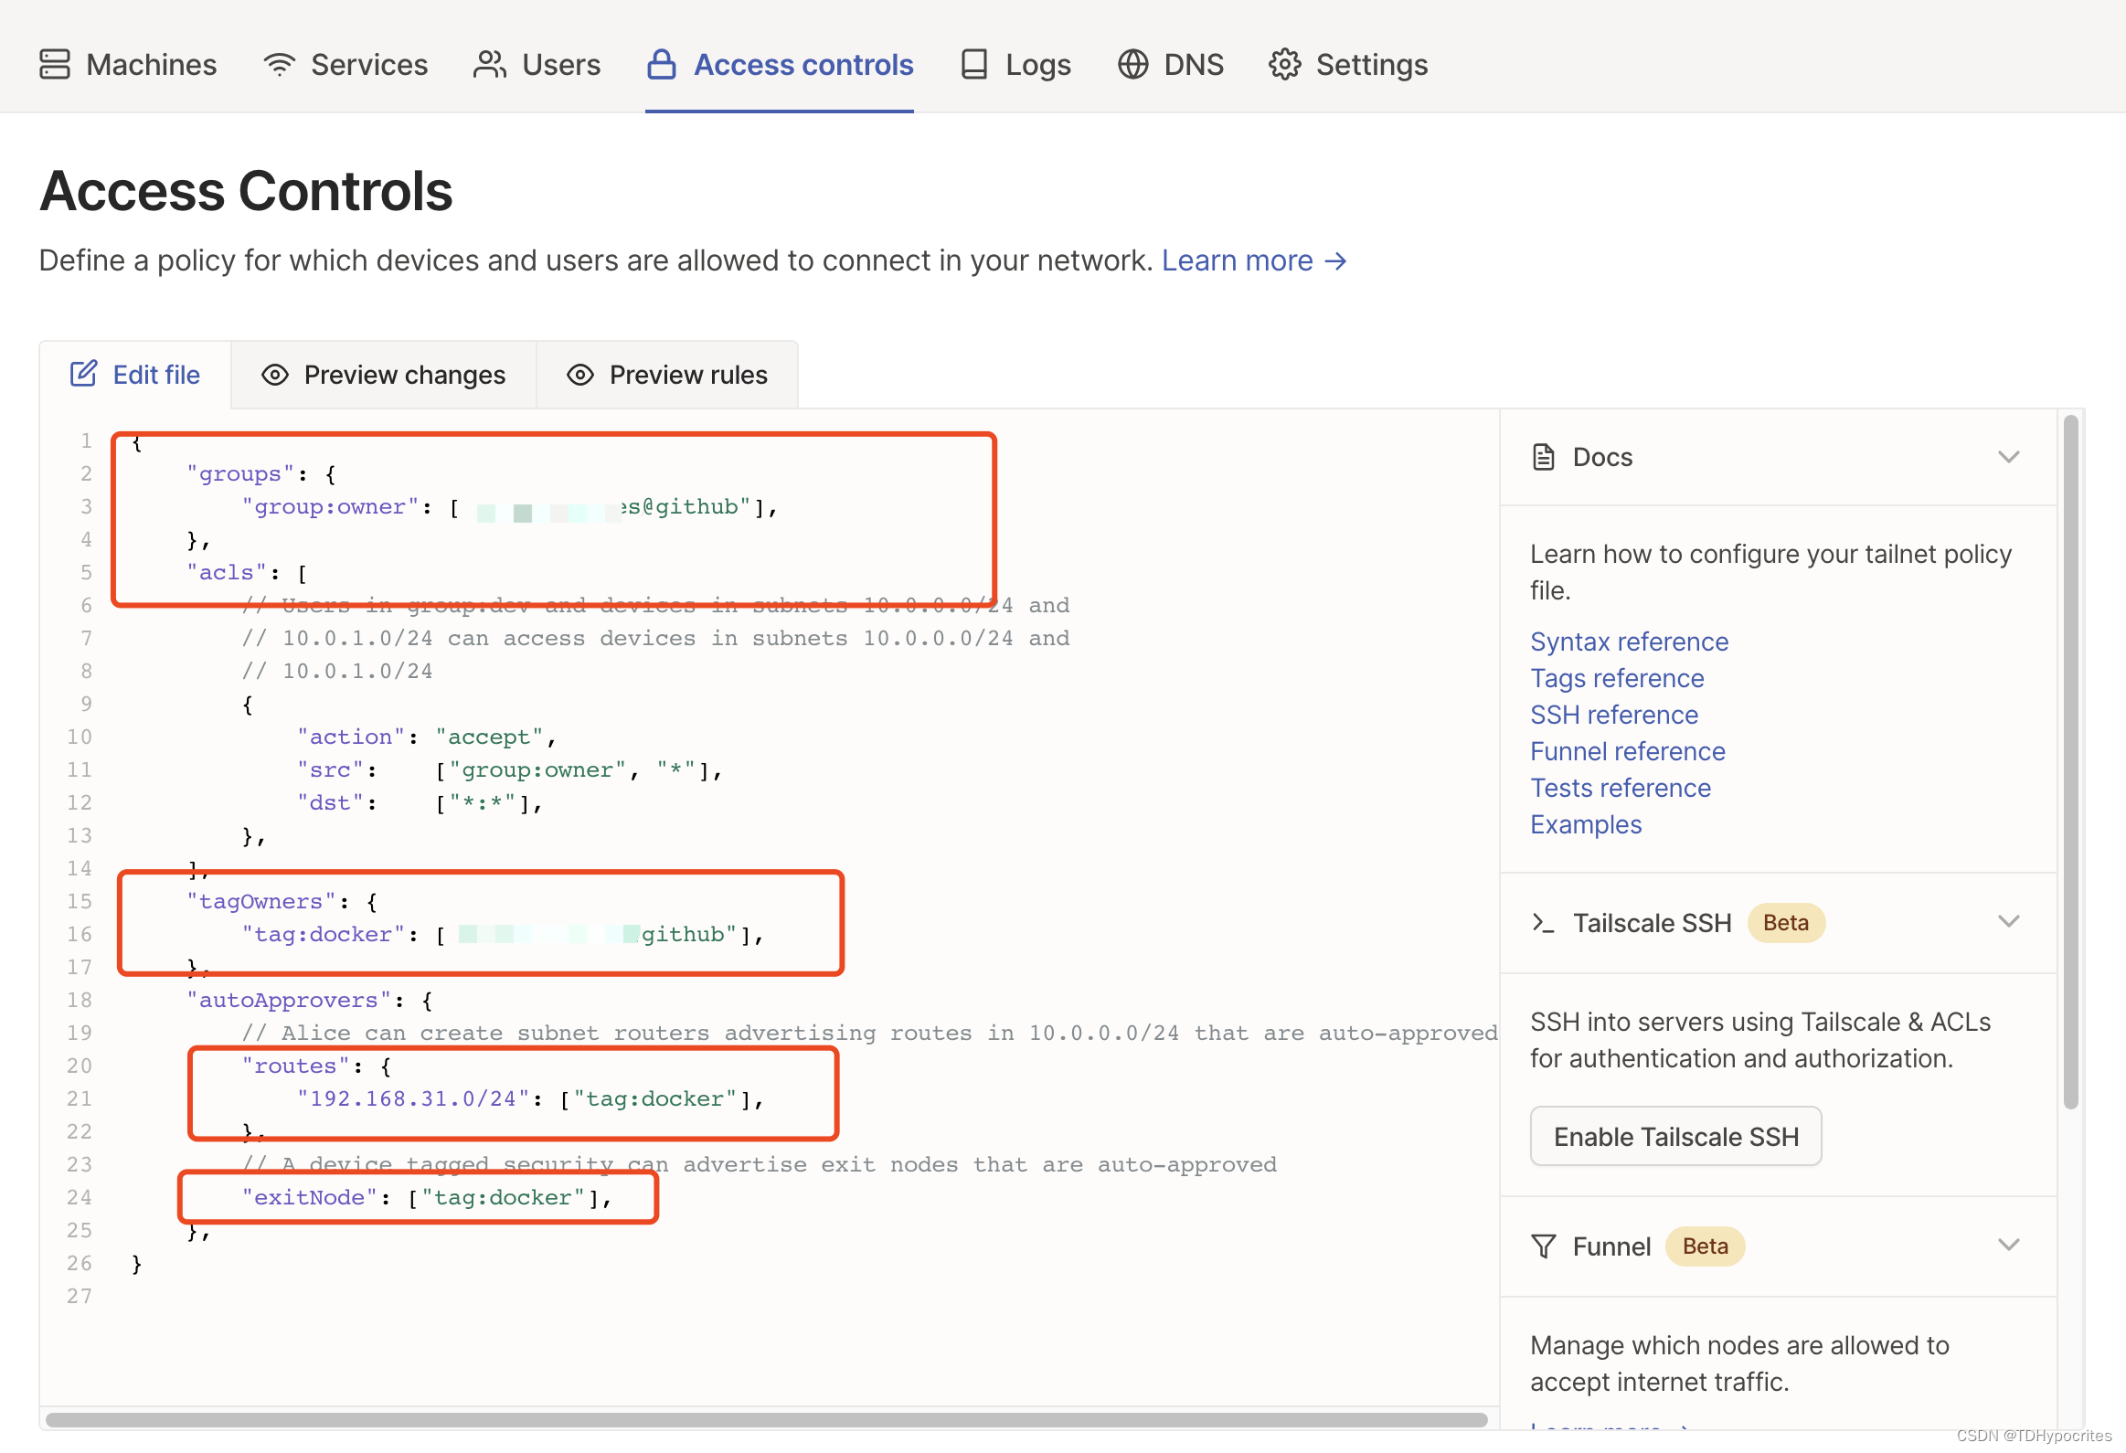This screenshot has height=1453, width=2126.
Task: Click the right panel vertical scrollbar
Action: click(2070, 761)
